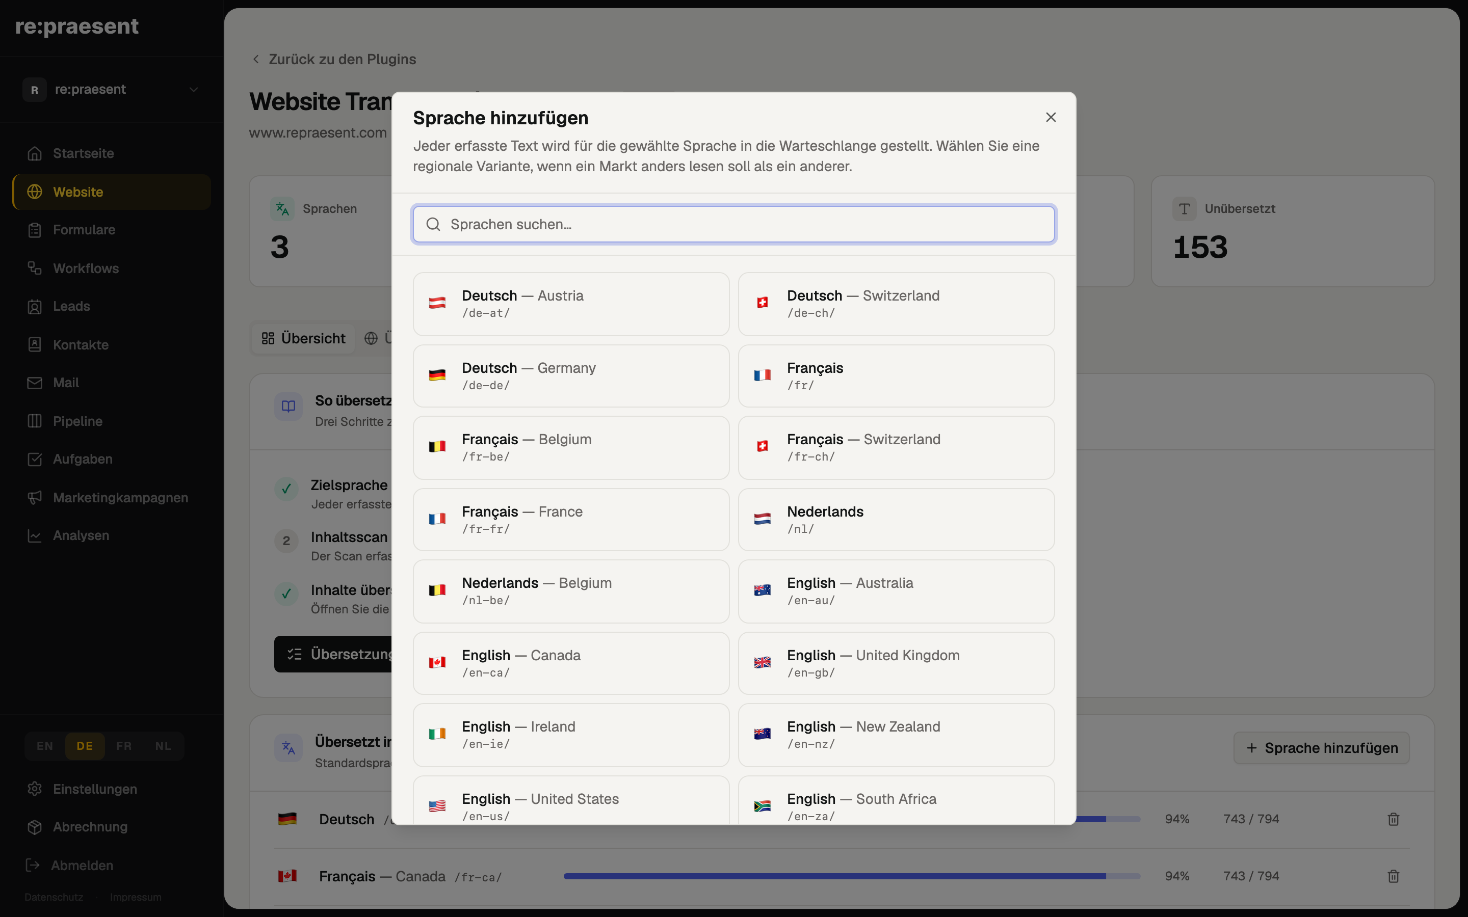Click the Unübersetzt stat card icon
The height and width of the screenshot is (917, 1468).
tap(1184, 209)
